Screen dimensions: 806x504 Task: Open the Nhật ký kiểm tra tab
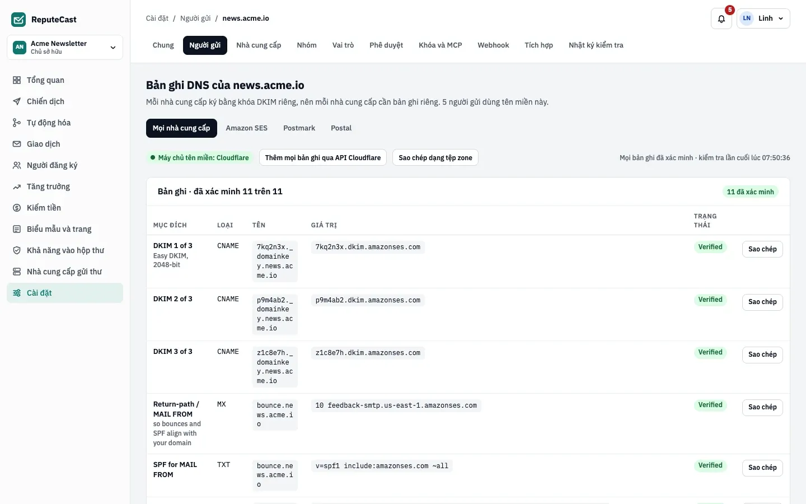pyautogui.click(x=596, y=45)
